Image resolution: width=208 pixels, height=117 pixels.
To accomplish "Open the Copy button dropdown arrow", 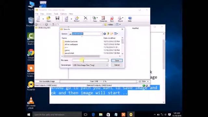I will (x=97, y=18).
